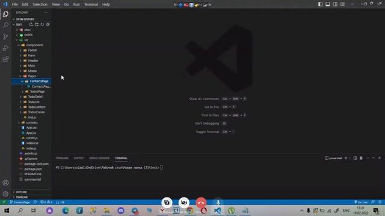Toggle primary sidebar layout icon
Viewport: 385px width, 216px height.
[320, 4]
